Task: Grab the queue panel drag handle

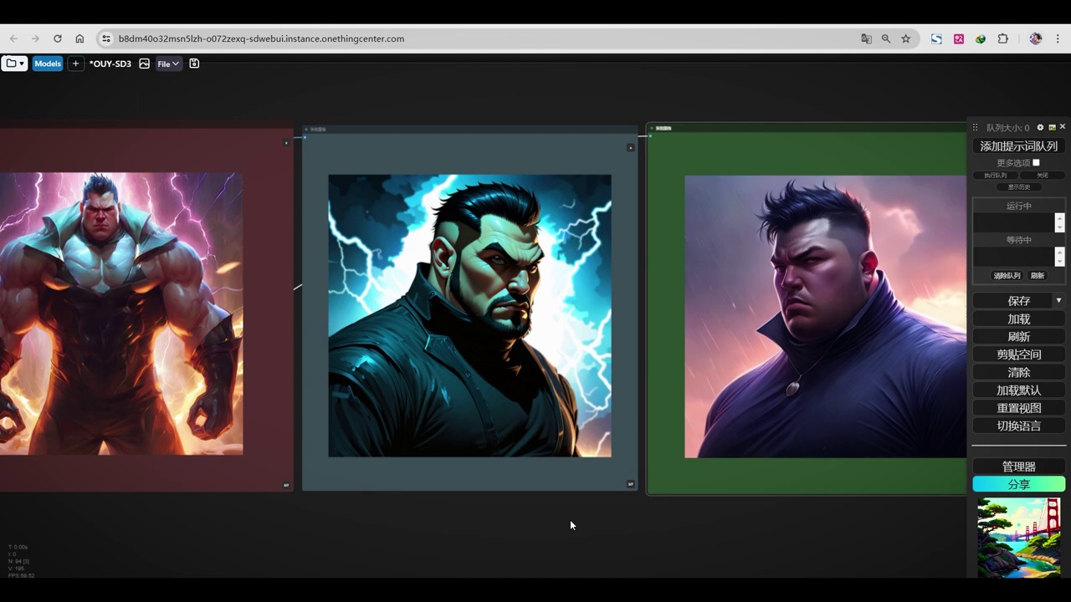Action: pos(975,128)
